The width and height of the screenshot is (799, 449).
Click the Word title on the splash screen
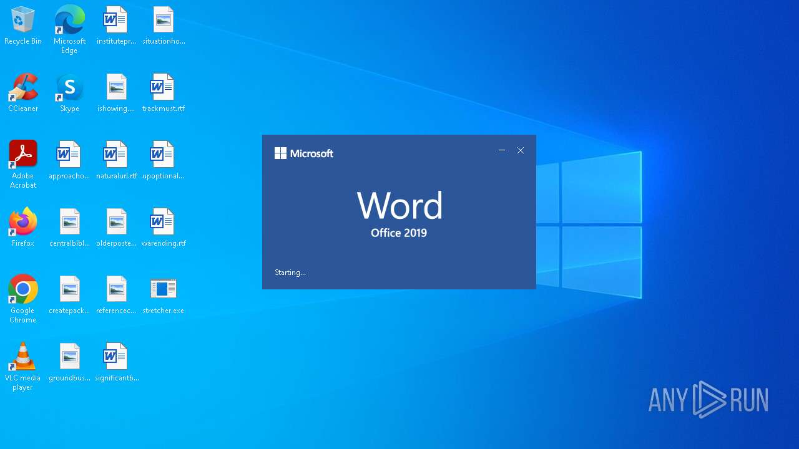point(399,205)
